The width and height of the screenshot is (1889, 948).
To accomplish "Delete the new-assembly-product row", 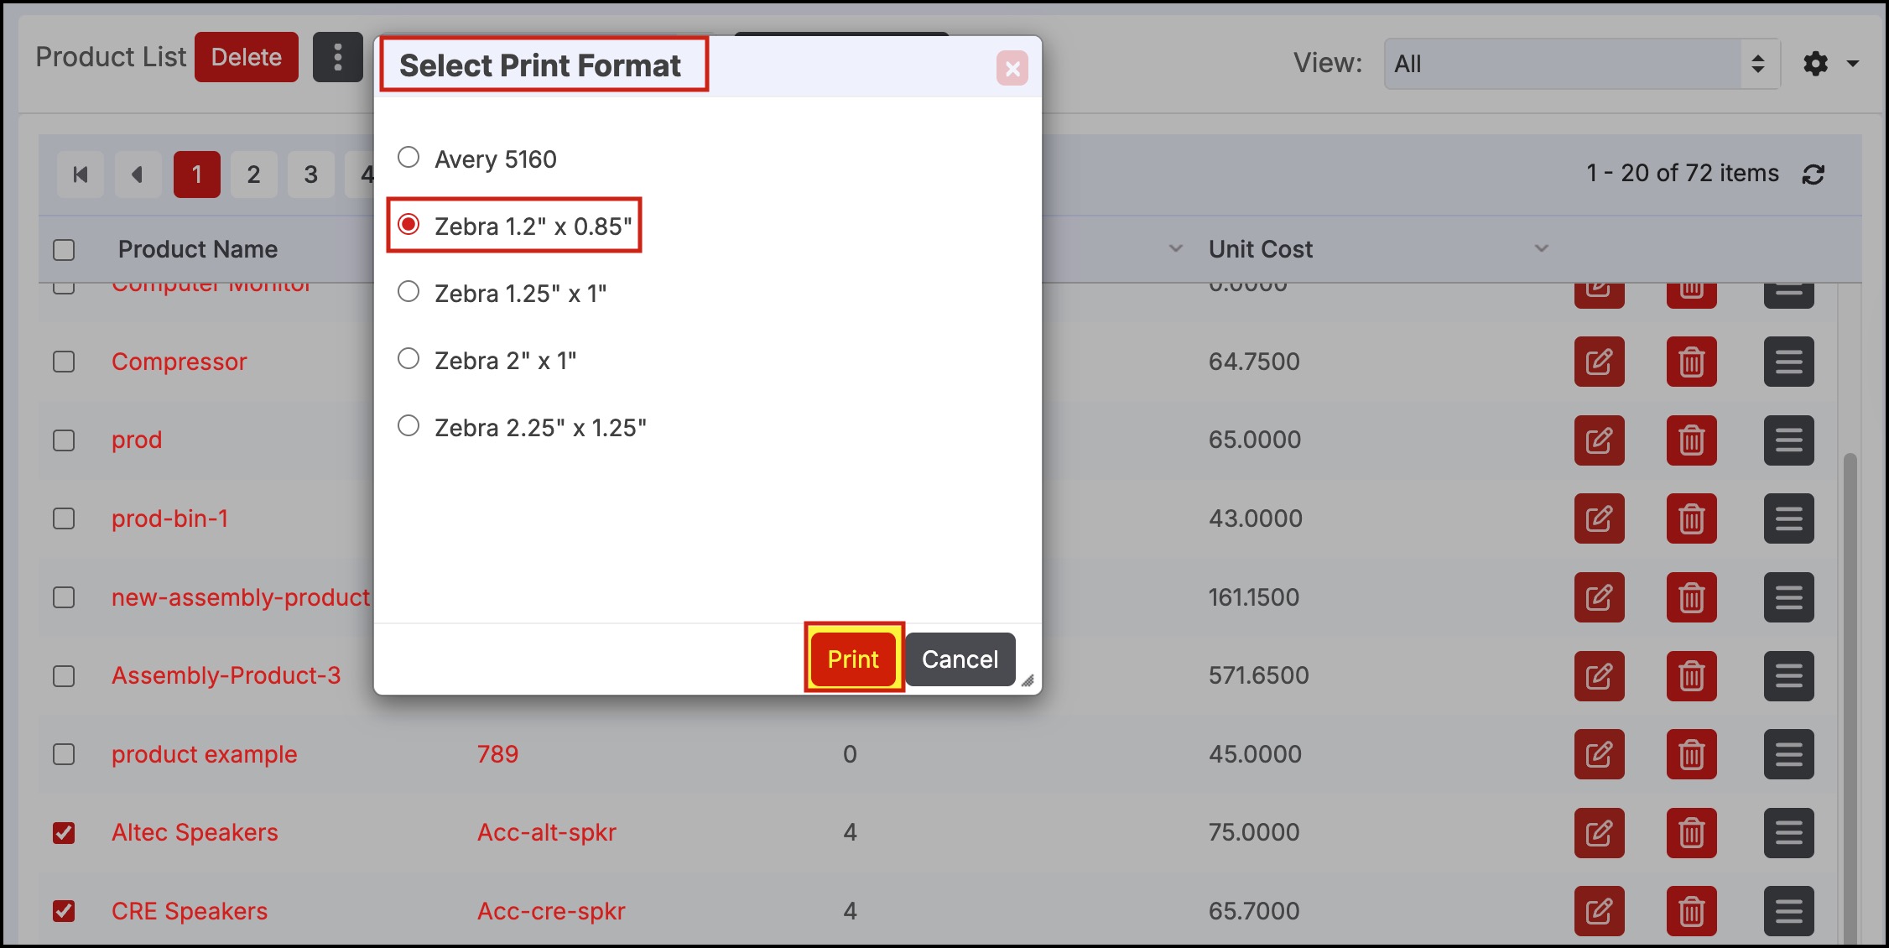I will click(x=1691, y=597).
